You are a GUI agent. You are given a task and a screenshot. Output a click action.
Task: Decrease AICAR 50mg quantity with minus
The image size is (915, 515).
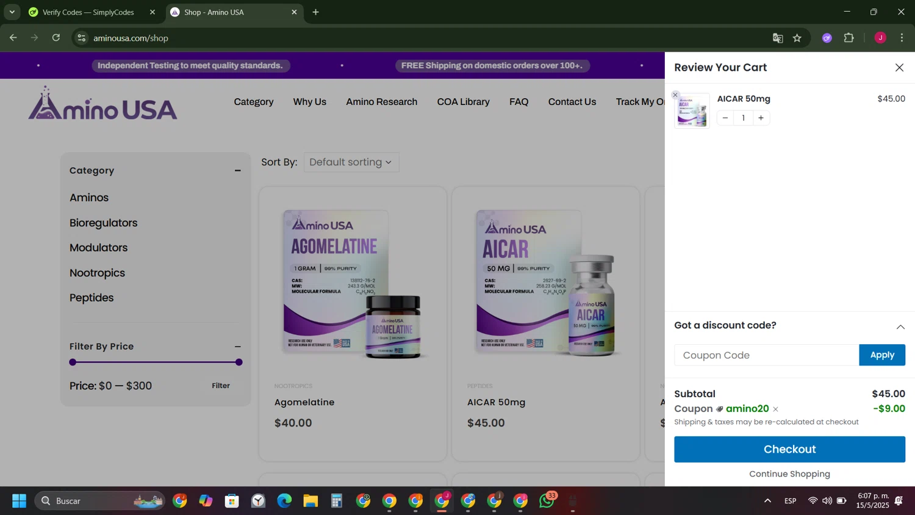[x=725, y=118]
